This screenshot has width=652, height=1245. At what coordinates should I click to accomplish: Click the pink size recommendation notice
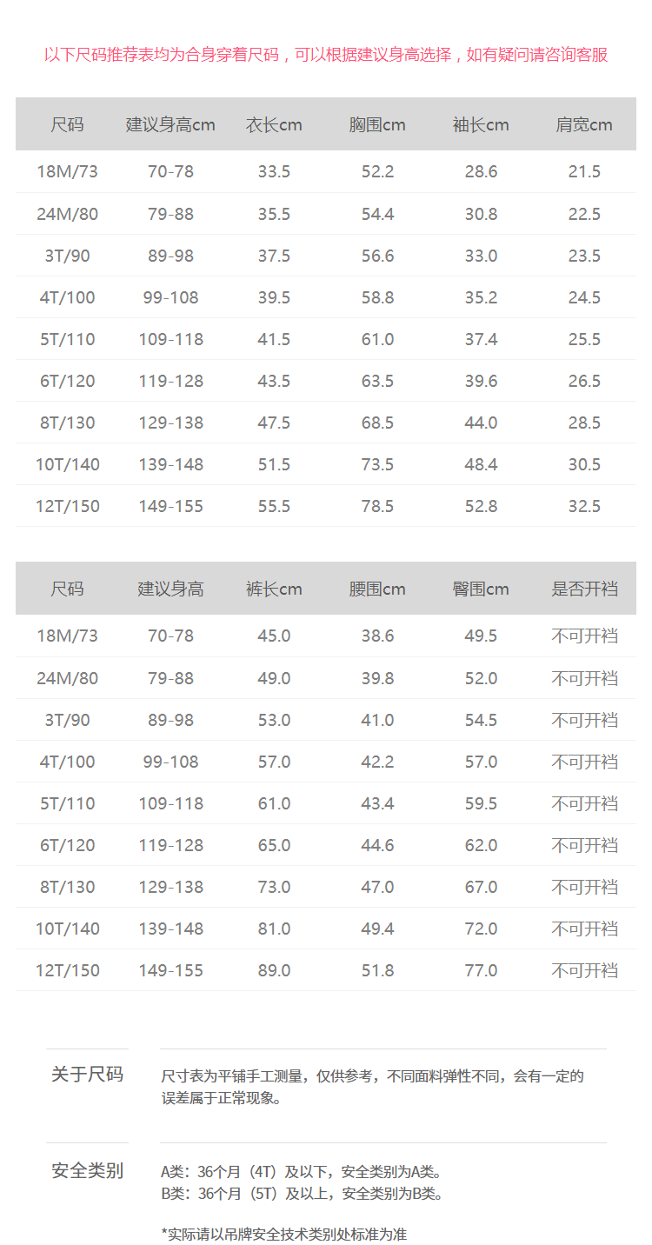326,55
